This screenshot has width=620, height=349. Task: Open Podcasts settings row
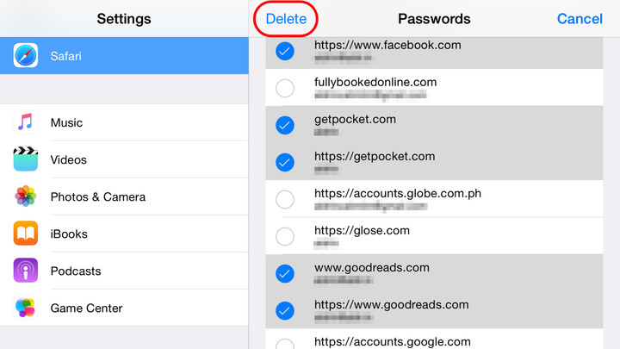click(124, 271)
